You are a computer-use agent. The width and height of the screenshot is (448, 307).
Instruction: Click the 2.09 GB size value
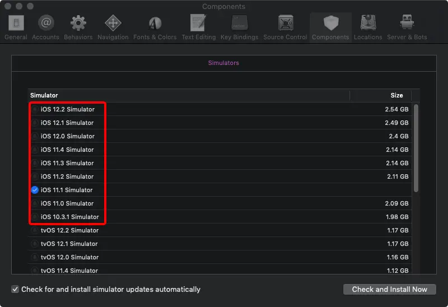click(x=396, y=203)
